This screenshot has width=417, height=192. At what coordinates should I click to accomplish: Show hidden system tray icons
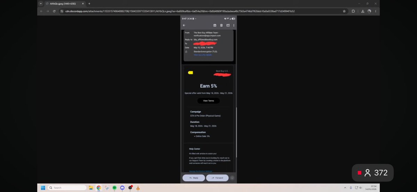[x=345, y=188]
